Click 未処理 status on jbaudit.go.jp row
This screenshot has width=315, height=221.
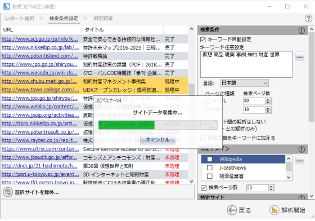coord(172,158)
